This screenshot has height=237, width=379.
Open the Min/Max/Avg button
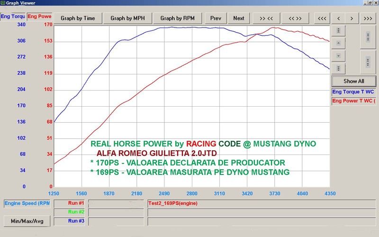point(27,221)
